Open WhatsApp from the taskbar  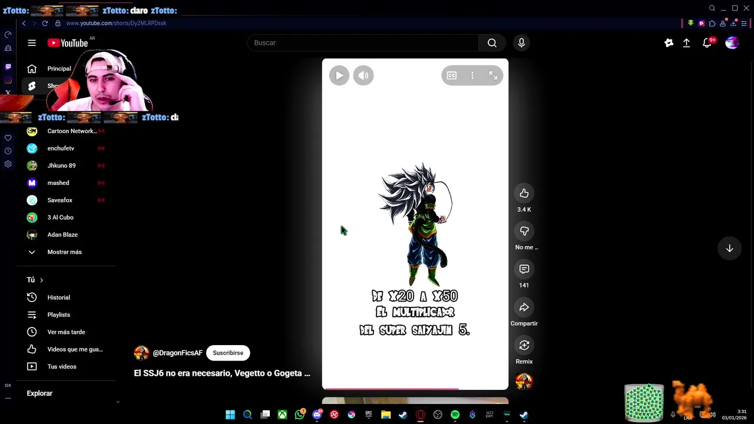pos(300,415)
